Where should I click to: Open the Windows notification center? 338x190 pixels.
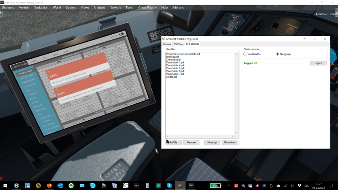coord(331,185)
